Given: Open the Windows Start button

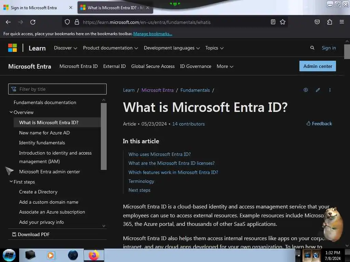Looking at the screenshot, I should (9, 255).
